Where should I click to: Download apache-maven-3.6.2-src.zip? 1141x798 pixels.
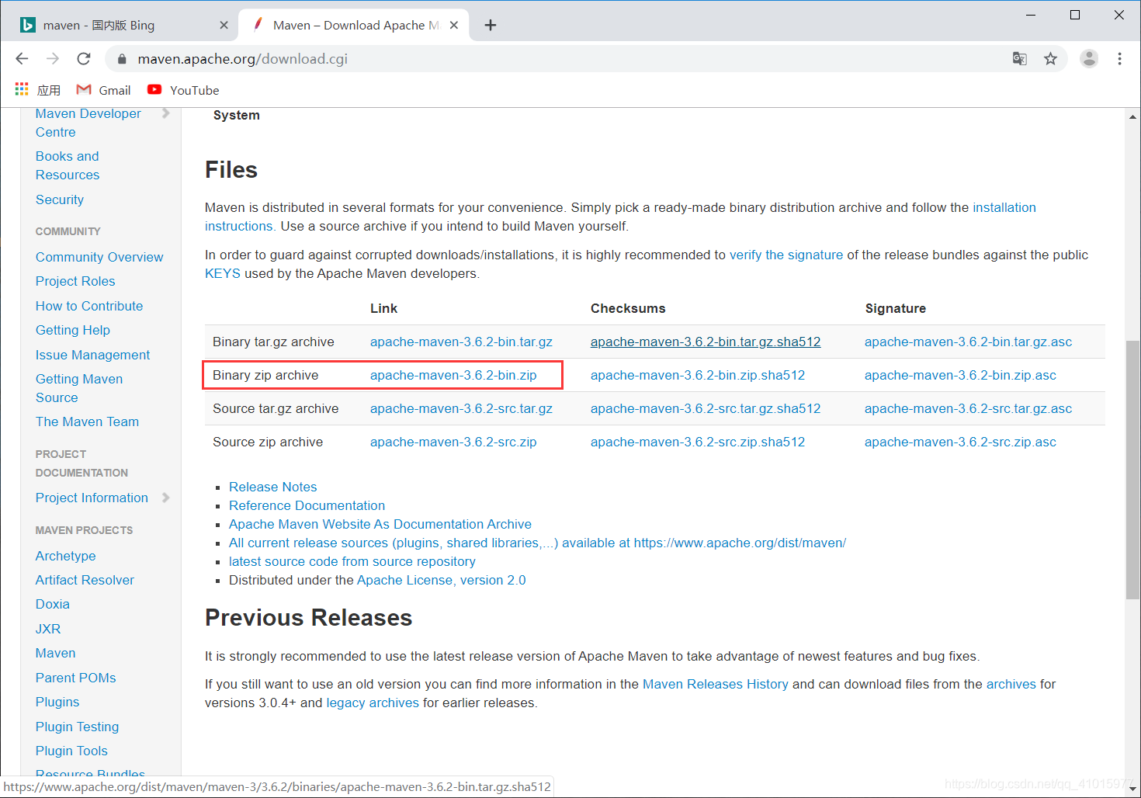click(453, 442)
